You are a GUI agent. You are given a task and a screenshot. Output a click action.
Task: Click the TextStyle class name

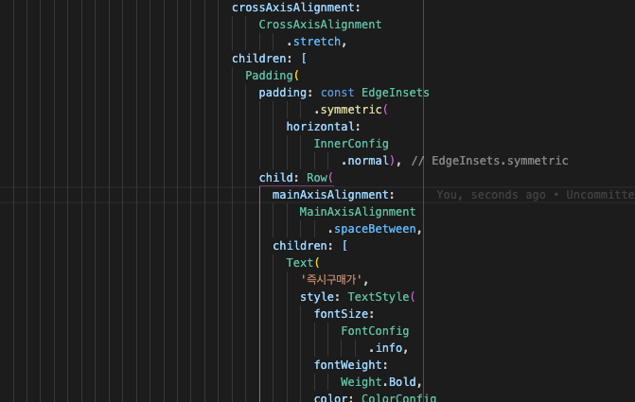(x=379, y=296)
